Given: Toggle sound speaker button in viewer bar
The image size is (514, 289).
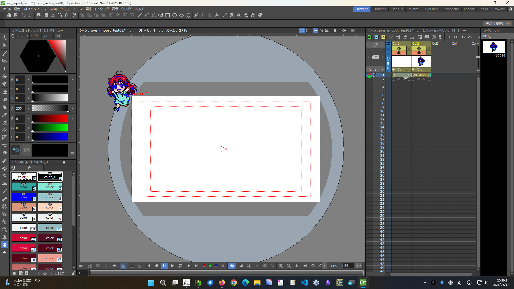Looking at the screenshot, I should [x=232, y=266].
